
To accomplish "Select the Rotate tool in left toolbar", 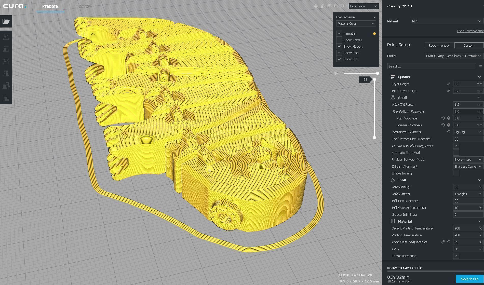I will (x=6, y=61).
